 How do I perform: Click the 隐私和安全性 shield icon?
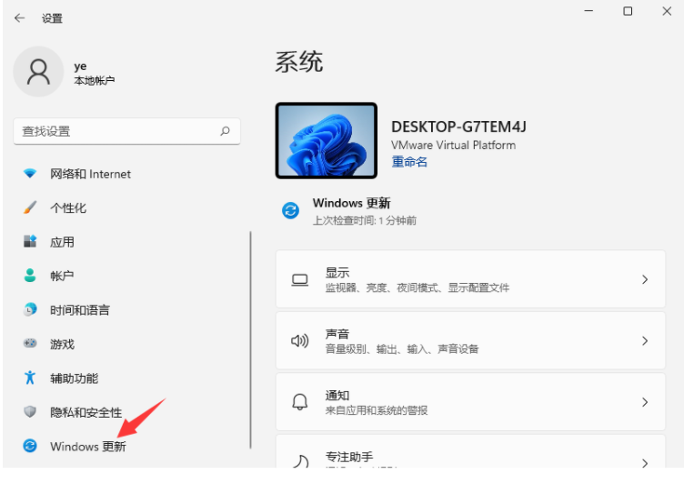[30, 411]
